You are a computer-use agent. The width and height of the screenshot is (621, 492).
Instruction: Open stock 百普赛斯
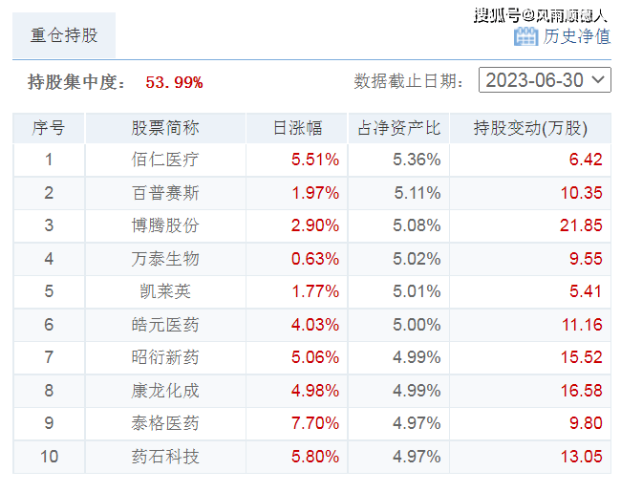click(165, 193)
